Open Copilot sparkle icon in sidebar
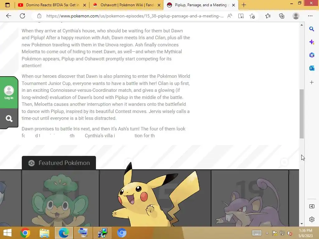Image resolution: width=319 pixels, height=239 pixels. pyautogui.click(x=312, y=42)
